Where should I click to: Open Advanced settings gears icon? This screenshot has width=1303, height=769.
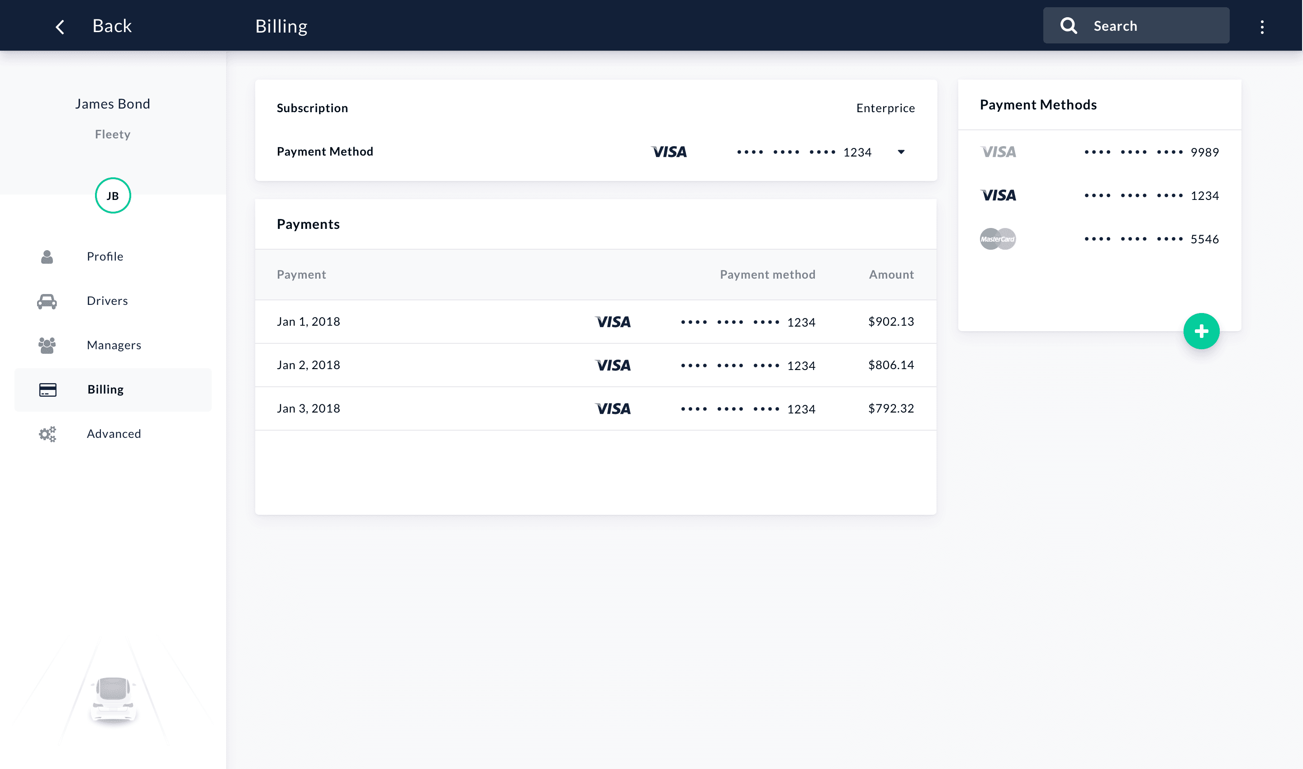click(x=47, y=434)
